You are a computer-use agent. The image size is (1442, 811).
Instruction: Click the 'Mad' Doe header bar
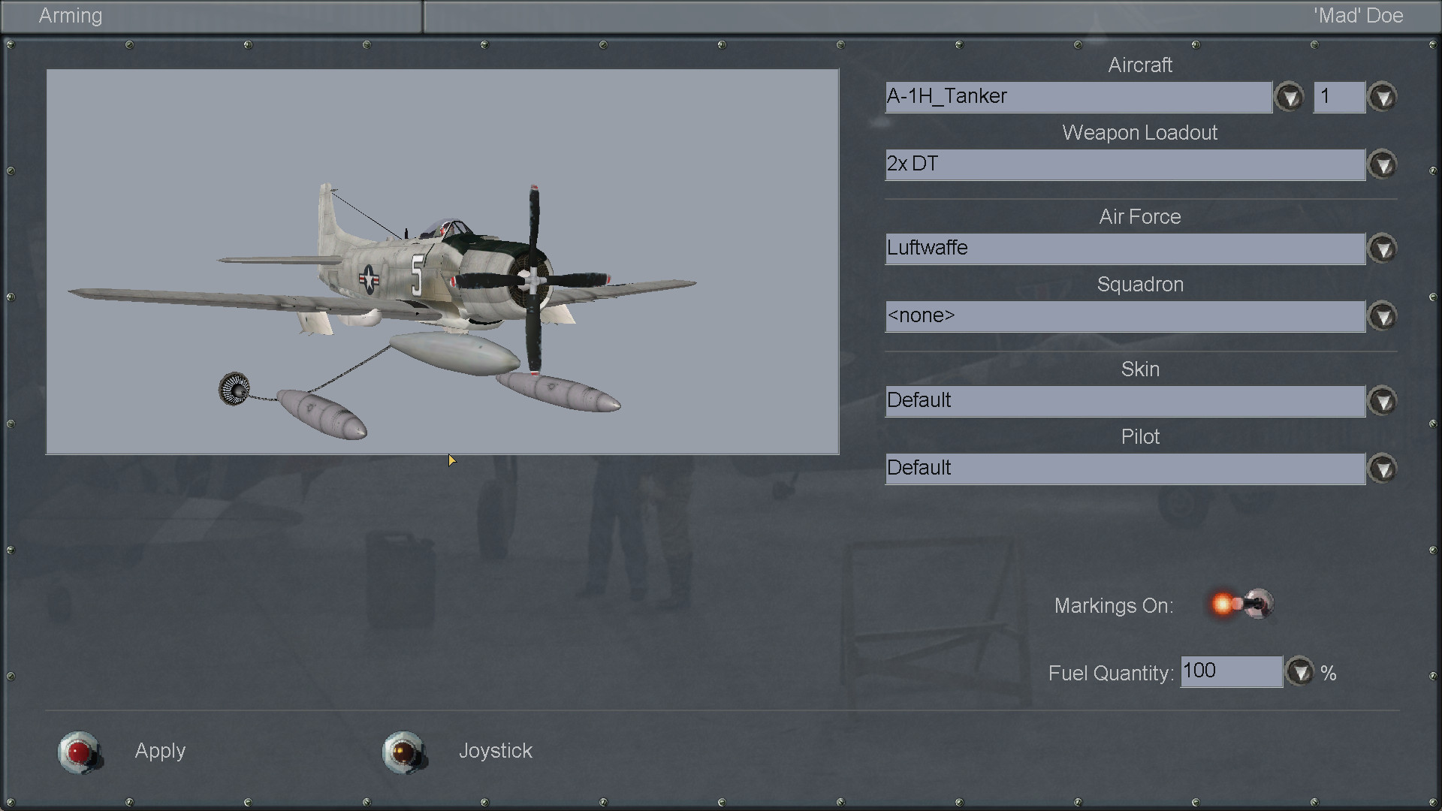pos(931,16)
